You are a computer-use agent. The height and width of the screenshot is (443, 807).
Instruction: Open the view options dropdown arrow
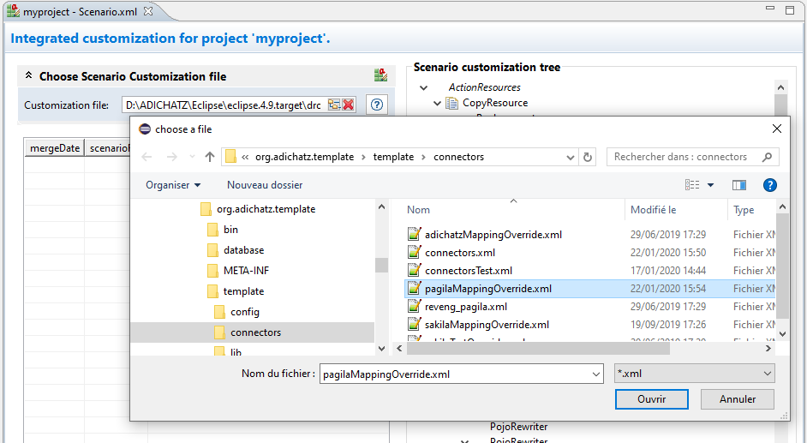tap(710, 185)
